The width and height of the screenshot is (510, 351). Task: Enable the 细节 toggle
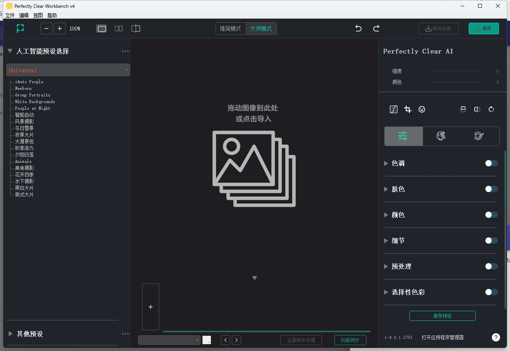tap(491, 241)
